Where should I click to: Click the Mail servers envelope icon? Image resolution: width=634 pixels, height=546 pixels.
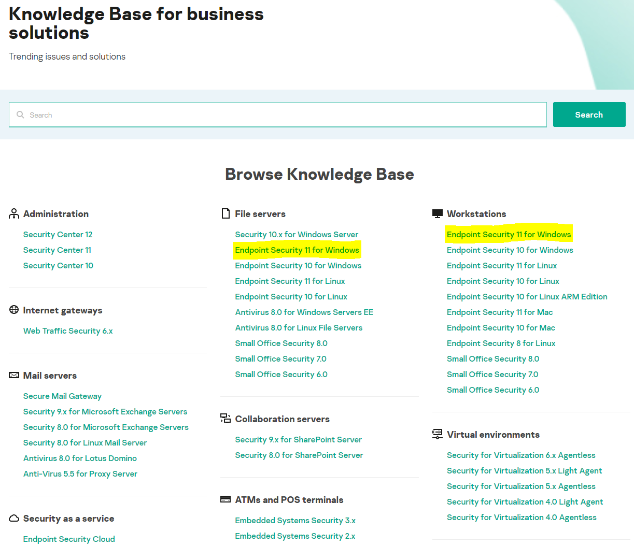tap(14, 375)
